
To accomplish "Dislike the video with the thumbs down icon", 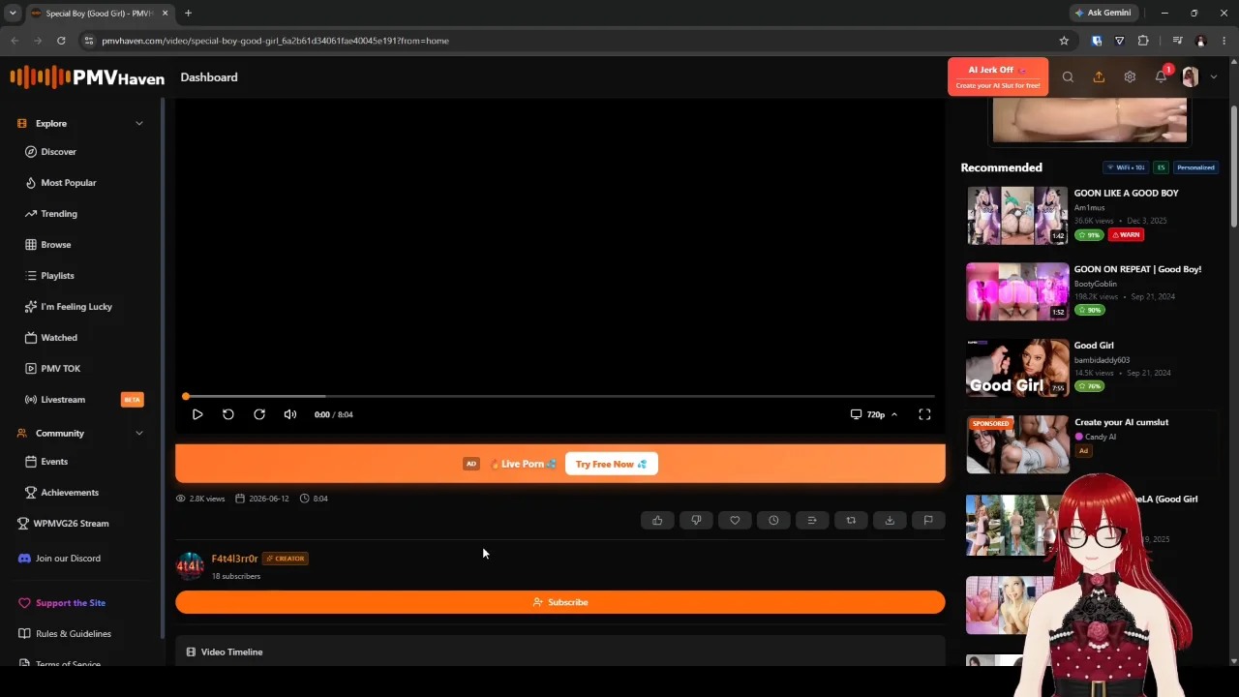I will click(x=696, y=521).
